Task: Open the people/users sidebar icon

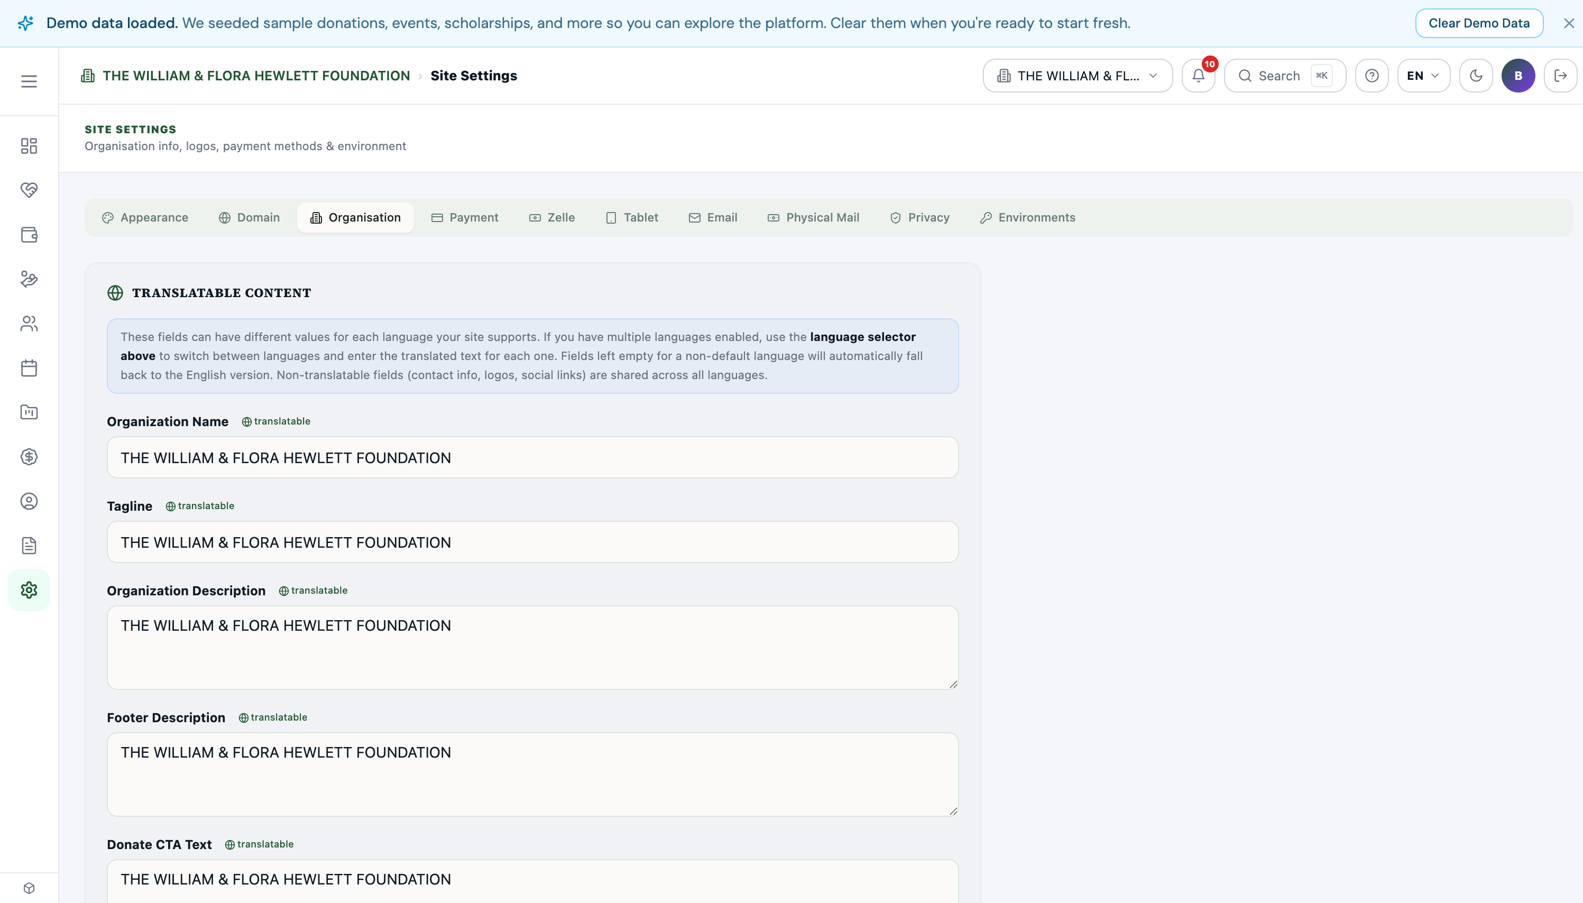Action: [29, 324]
